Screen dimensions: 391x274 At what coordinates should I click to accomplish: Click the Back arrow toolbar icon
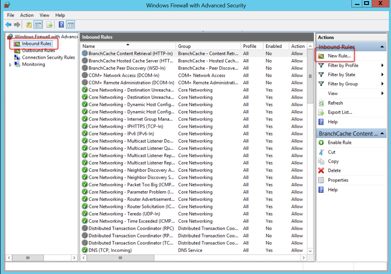coord(8,25)
